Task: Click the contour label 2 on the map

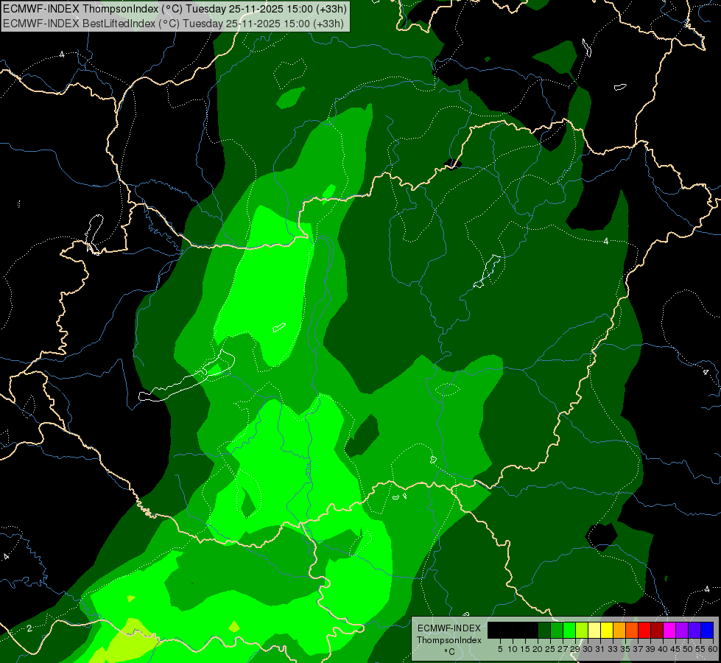Action: tap(29, 628)
